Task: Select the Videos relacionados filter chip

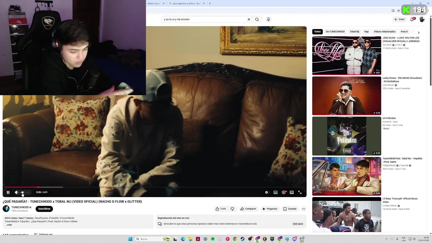Action: [384, 32]
